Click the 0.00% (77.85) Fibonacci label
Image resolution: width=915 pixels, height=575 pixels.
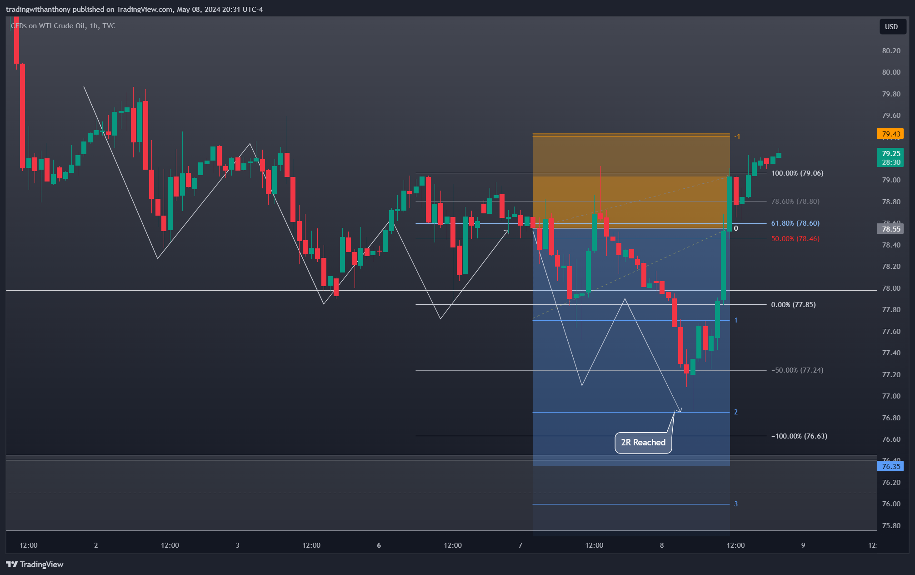793,305
